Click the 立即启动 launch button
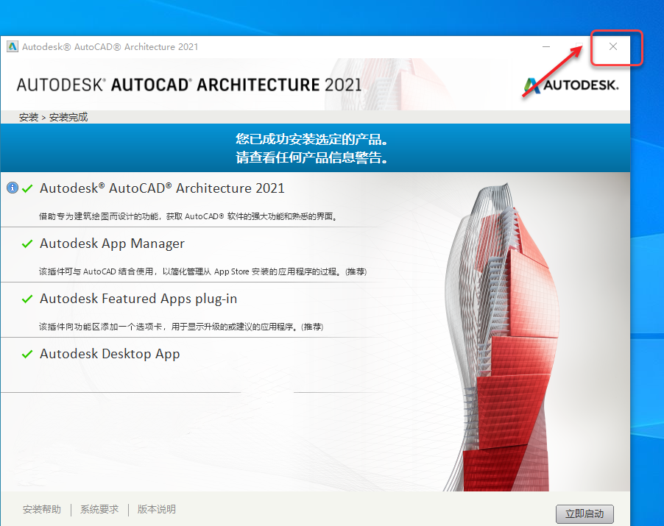664x526 pixels. [x=584, y=513]
